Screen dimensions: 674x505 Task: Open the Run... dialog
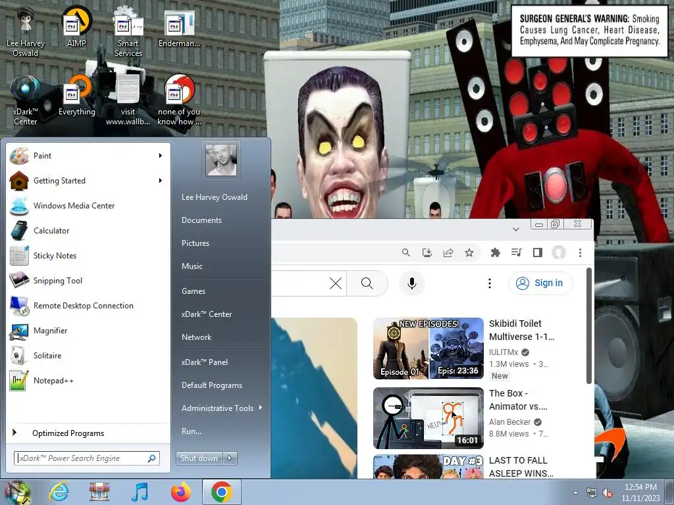pyautogui.click(x=192, y=431)
